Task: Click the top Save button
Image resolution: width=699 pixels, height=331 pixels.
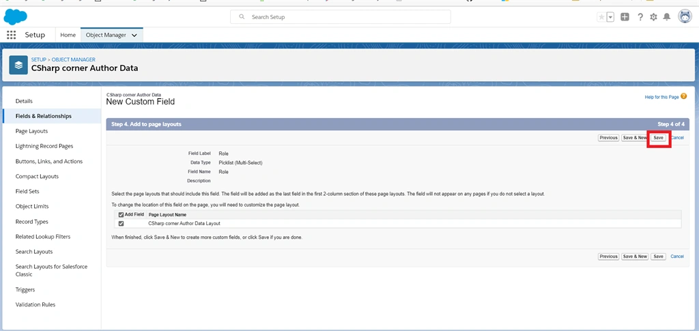Action: (659, 138)
